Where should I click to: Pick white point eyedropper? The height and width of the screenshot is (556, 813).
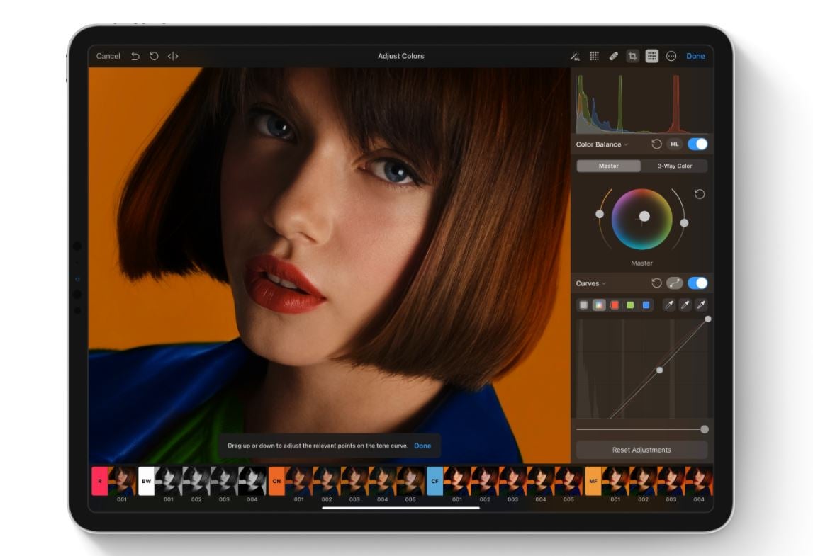[x=701, y=305]
